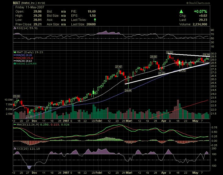223x175 pixels.
Task: Click the volume bars icon in legend
Action: 15,63
